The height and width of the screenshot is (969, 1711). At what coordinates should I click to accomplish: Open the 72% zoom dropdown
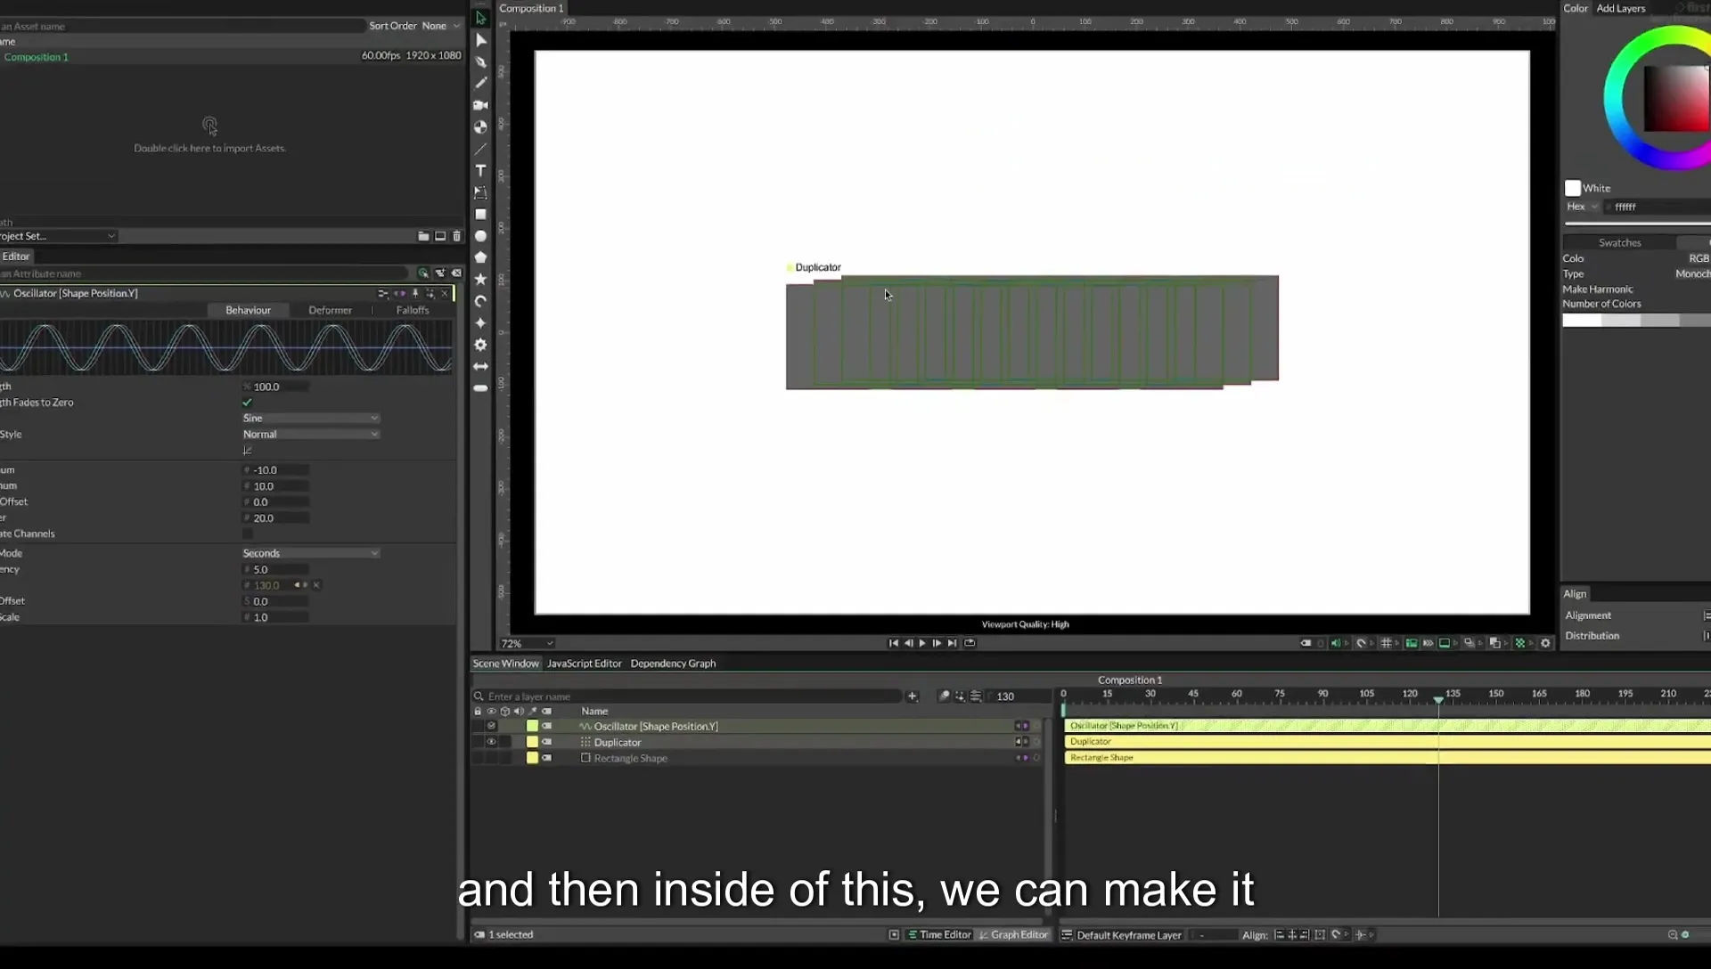(x=527, y=643)
